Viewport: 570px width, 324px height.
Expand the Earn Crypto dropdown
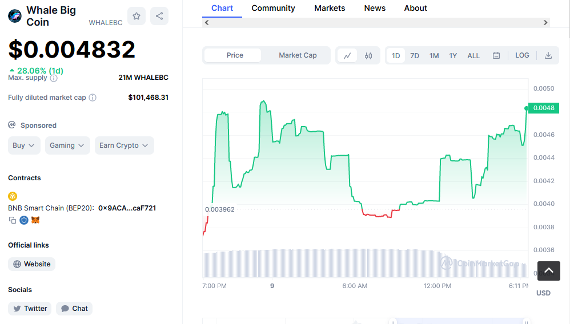125,145
